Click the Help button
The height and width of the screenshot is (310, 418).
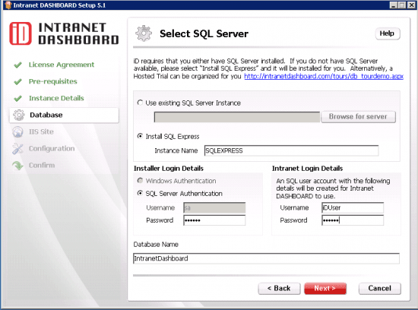click(388, 33)
